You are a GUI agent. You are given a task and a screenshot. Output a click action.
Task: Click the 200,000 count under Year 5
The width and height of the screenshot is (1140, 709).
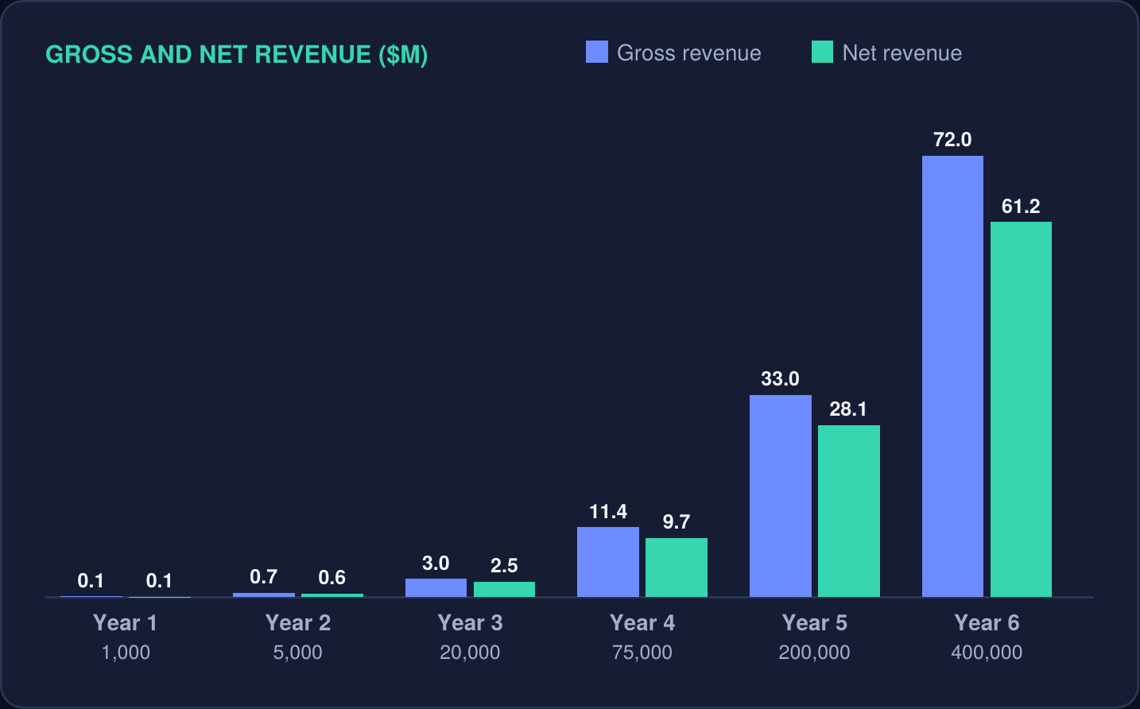[815, 653]
